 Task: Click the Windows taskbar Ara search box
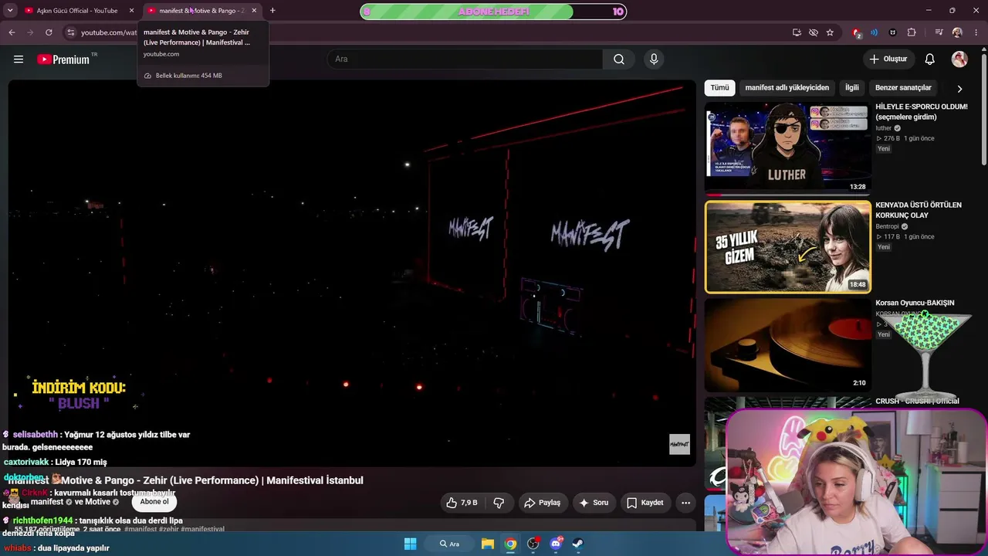(449, 544)
